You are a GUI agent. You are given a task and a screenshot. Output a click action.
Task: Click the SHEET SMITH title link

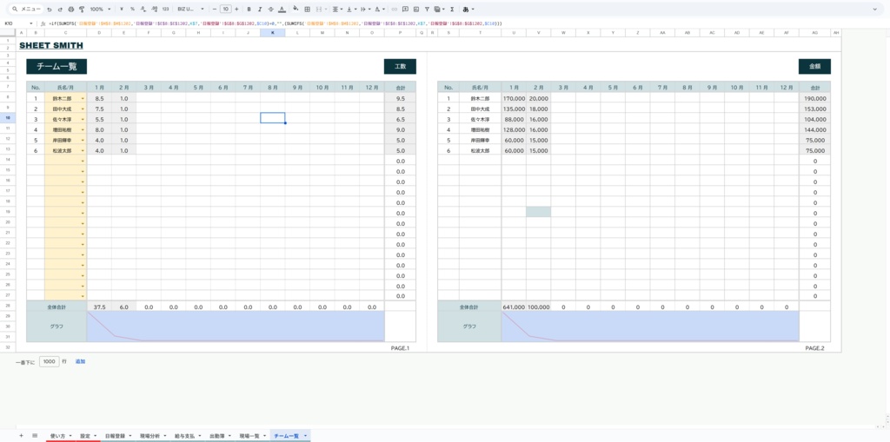coord(51,45)
